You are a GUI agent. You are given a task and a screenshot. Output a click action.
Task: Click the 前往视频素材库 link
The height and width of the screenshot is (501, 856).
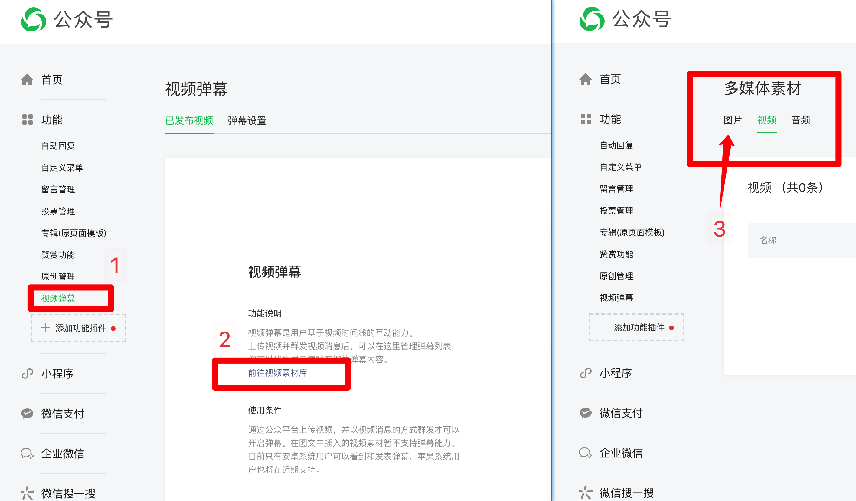[x=278, y=373]
